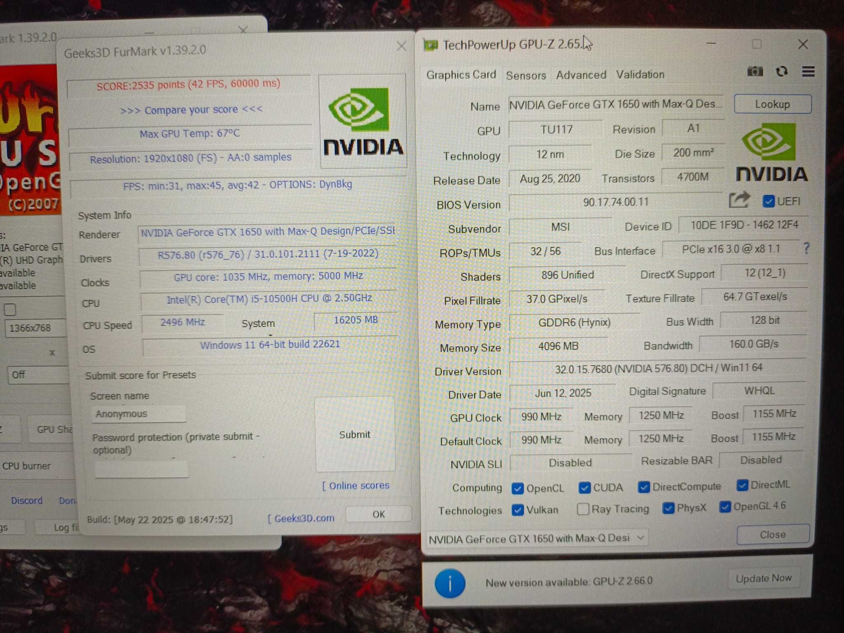Viewport: 844px width, 633px height.
Task: Toggle the DirectCompute checkbox
Action: pos(644,487)
